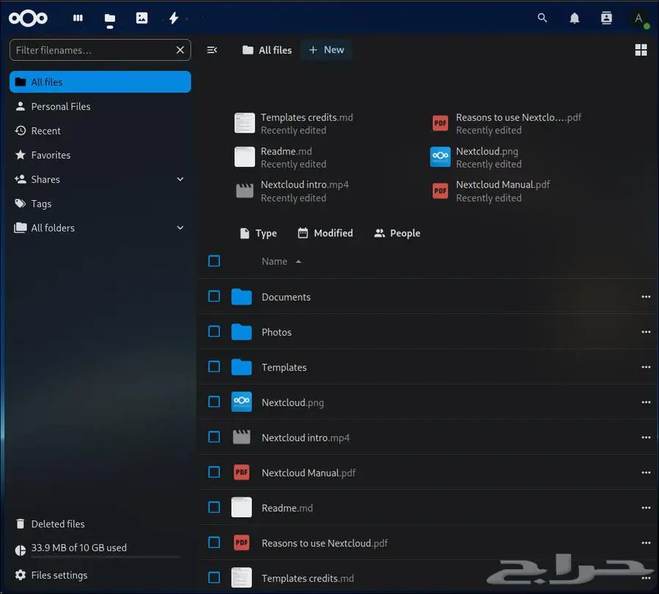Expand the All folders chevron
Screen dimensions: 659x594
(x=180, y=228)
